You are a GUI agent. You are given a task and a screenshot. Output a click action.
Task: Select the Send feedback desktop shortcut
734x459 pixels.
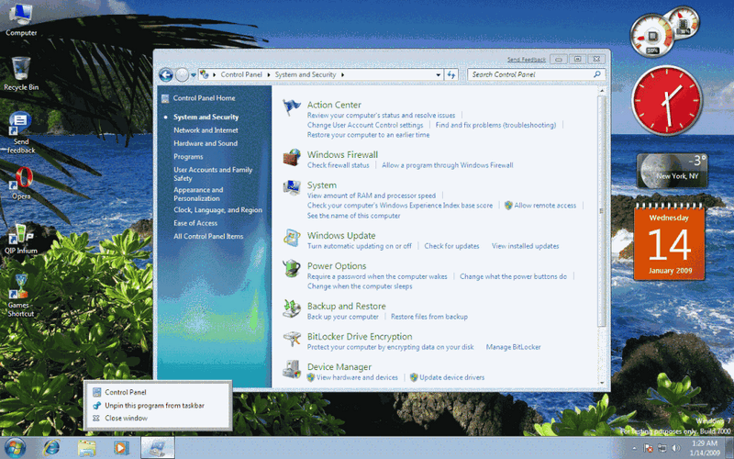pos(21,133)
